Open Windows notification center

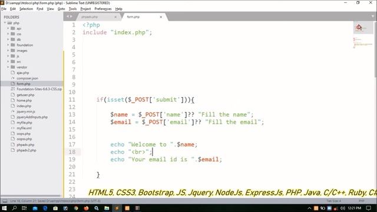coord(368,208)
